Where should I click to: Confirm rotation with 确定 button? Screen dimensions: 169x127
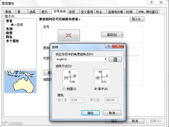pos(91,113)
